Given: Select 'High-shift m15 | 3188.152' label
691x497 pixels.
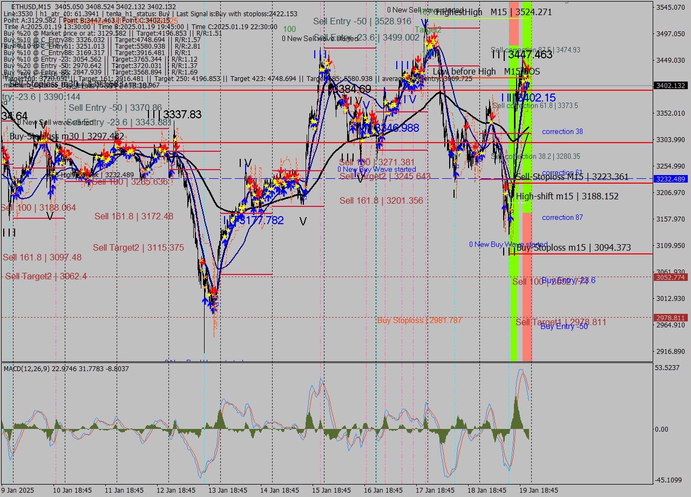Looking at the screenshot, I should click(567, 196).
